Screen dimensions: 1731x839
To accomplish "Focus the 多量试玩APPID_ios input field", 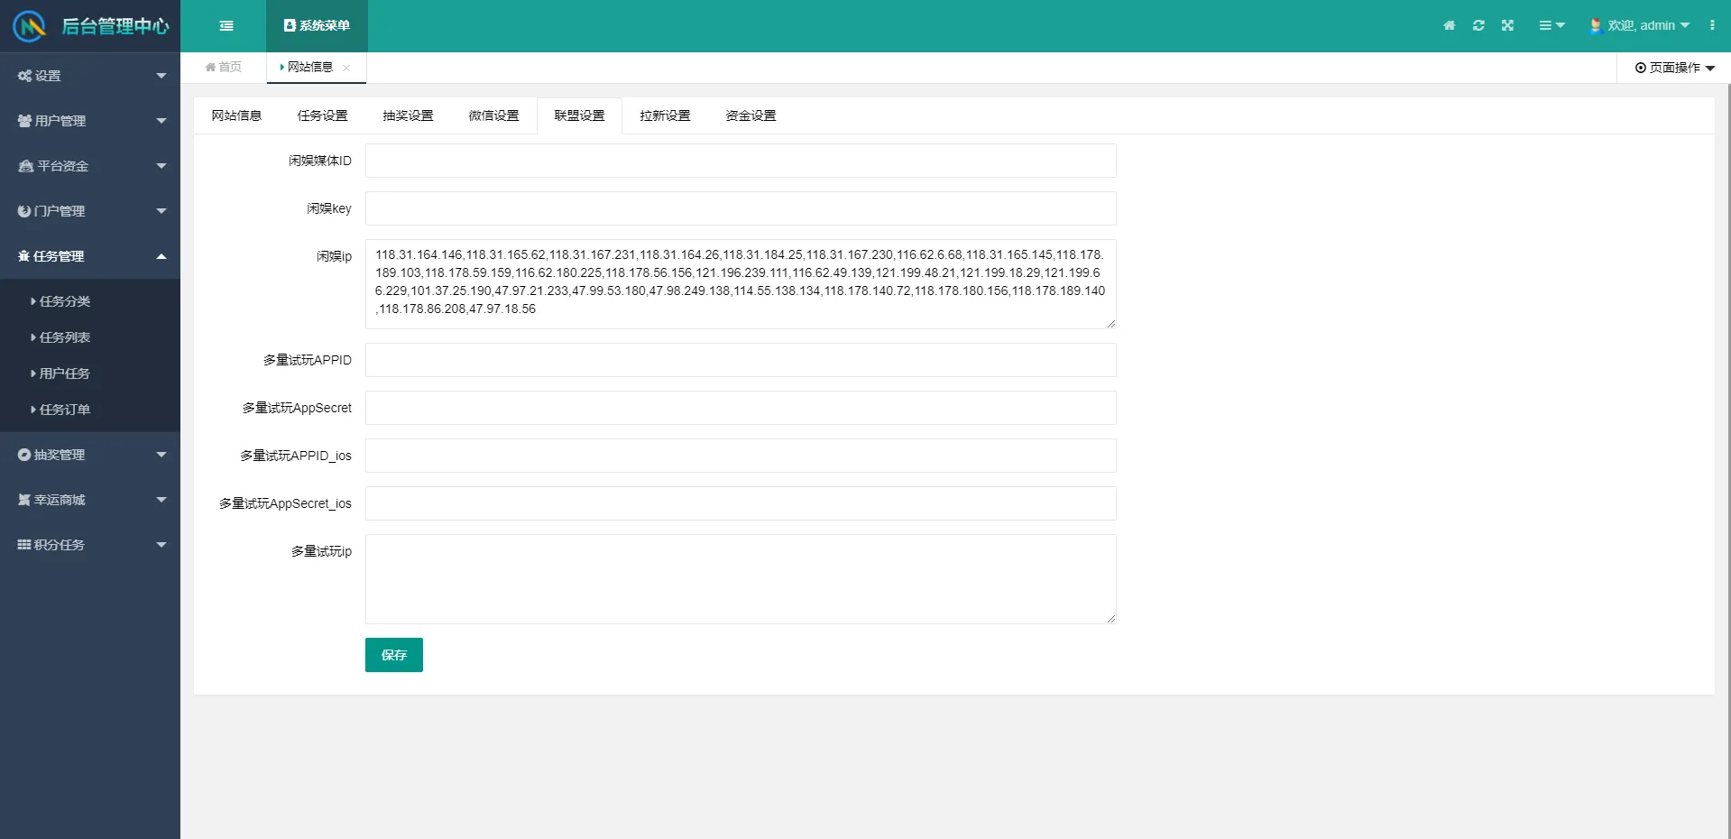I will (x=741, y=456).
